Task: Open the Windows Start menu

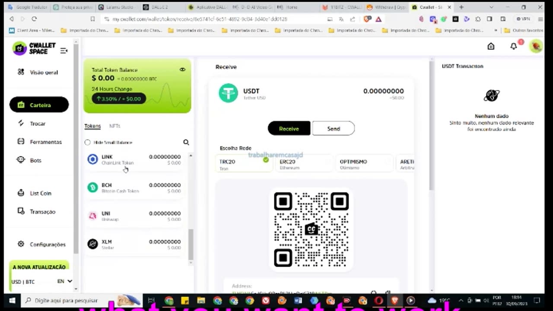Action: [12, 300]
